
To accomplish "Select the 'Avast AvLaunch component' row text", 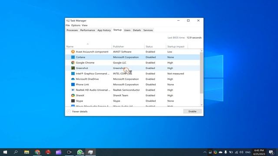I will pyautogui.click(x=92, y=52).
